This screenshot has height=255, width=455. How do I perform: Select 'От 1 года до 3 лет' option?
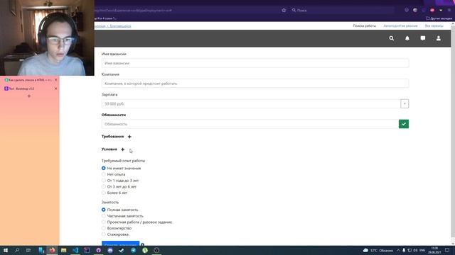click(104, 181)
